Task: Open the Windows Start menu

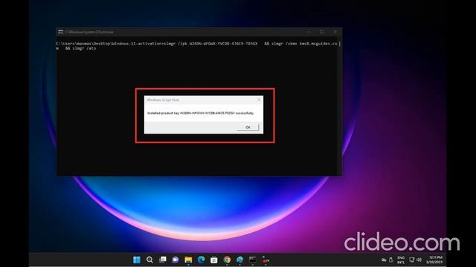Action: pyautogui.click(x=137, y=260)
